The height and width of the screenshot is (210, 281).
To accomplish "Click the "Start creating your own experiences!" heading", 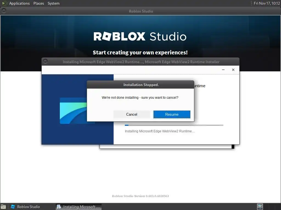I will [140, 52].
